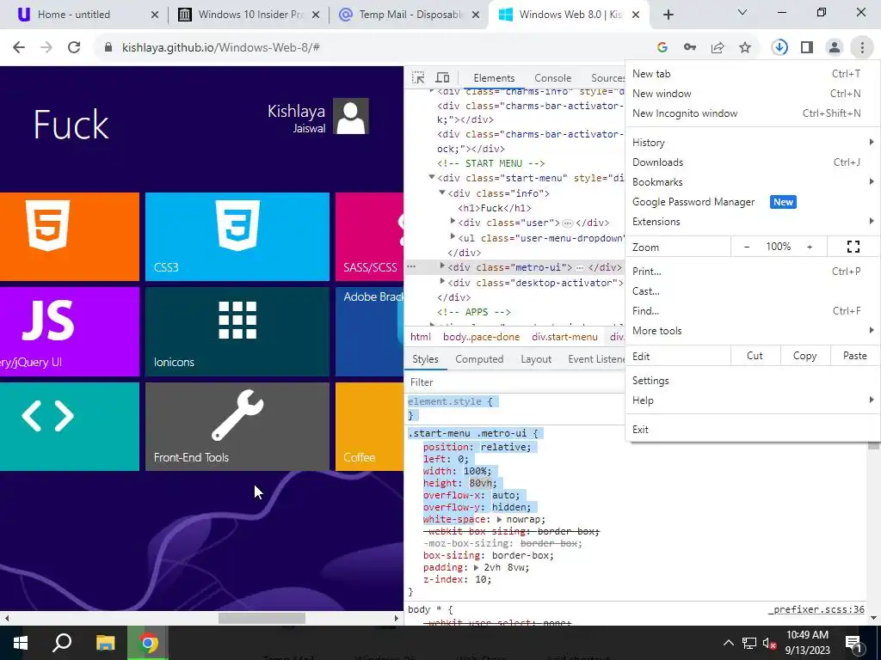Click the browser forward arrow
The image size is (881, 660).
46,48
